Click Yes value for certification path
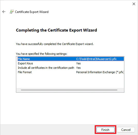 click(78, 68)
